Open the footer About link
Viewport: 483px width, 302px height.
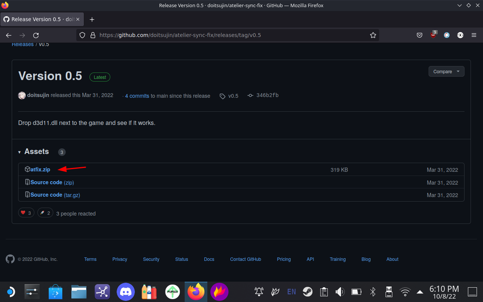[x=392, y=259]
